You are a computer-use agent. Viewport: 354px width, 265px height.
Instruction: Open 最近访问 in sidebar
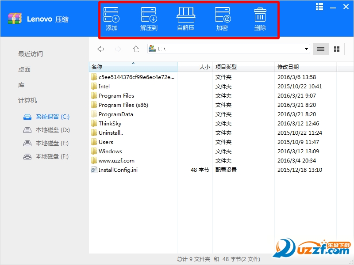point(31,54)
